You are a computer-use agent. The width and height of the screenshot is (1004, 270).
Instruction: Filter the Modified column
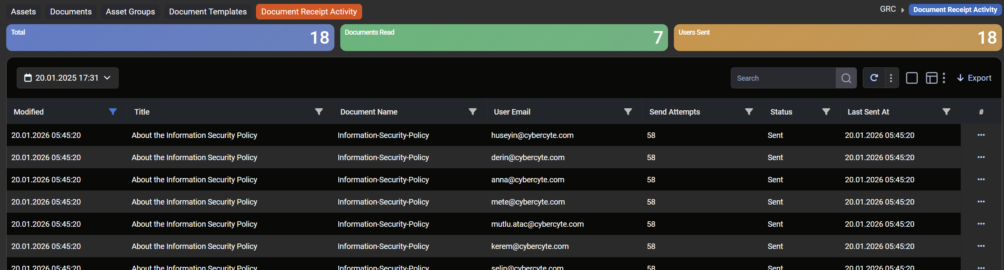click(x=113, y=112)
